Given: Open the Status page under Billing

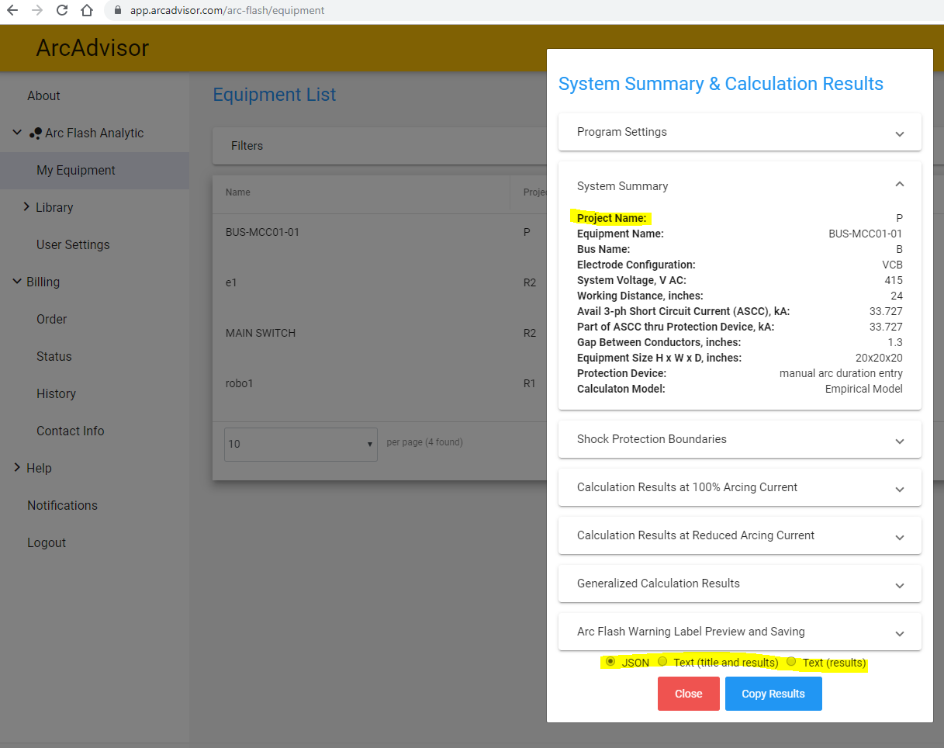Looking at the screenshot, I should click(x=54, y=357).
